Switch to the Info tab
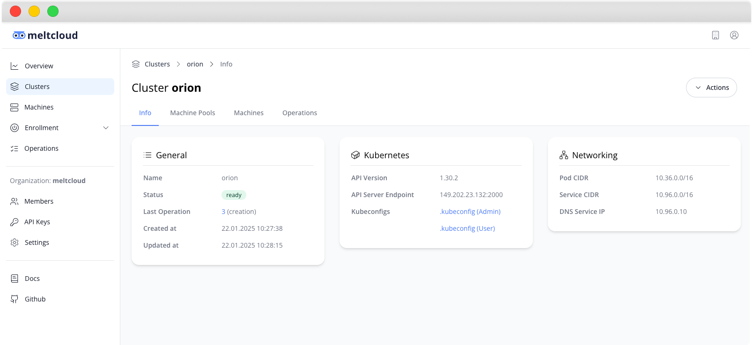753x345 pixels. click(145, 113)
